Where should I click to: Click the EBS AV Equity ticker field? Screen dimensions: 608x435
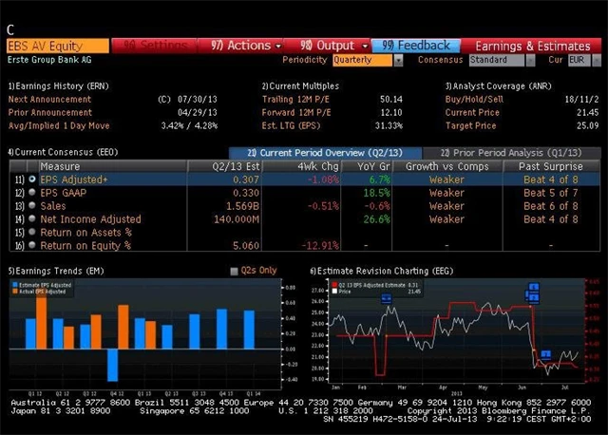point(57,45)
